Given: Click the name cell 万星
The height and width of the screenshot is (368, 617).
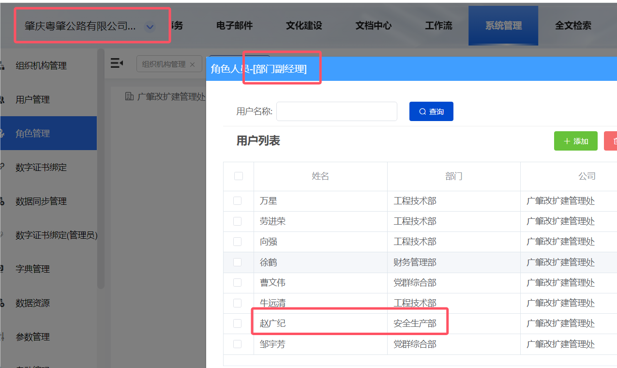Looking at the screenshot, I should [x=269, y=201].
